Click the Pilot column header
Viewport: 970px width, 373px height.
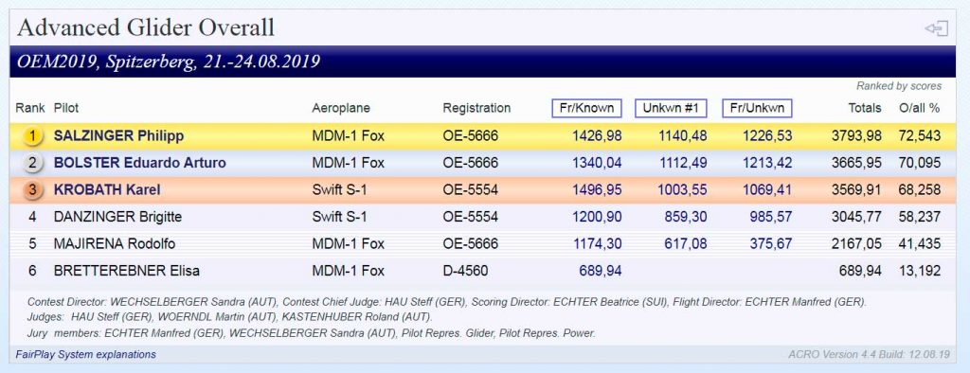point(66,108)
